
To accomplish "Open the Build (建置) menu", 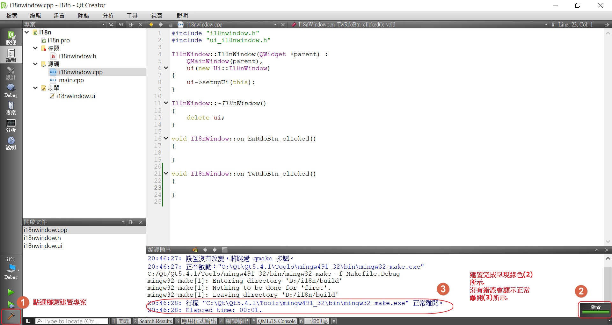I will 59,16.
